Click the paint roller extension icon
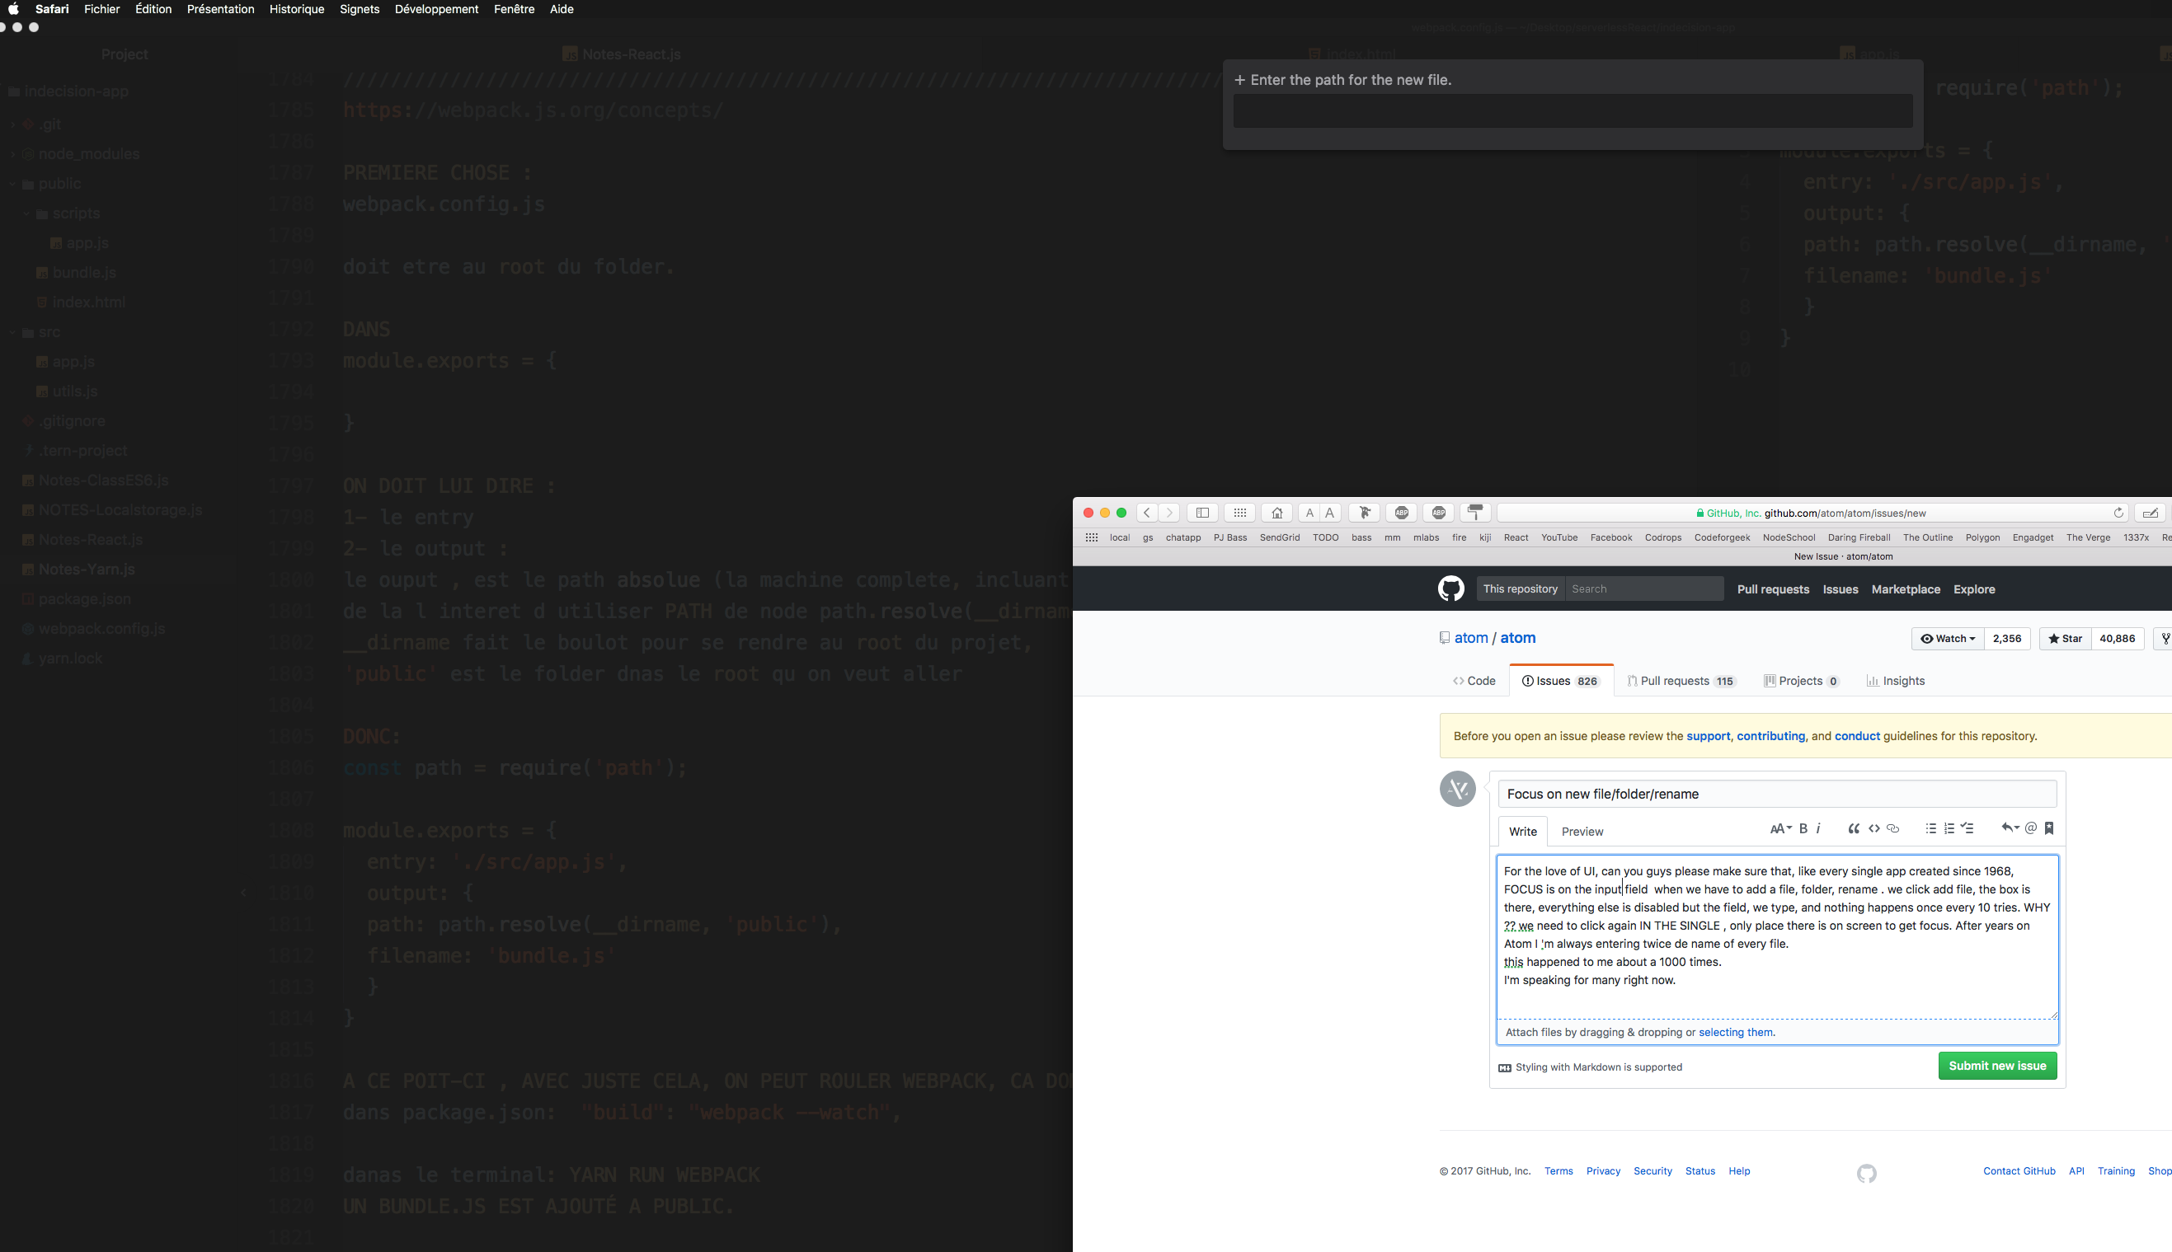 (1475, 513)
